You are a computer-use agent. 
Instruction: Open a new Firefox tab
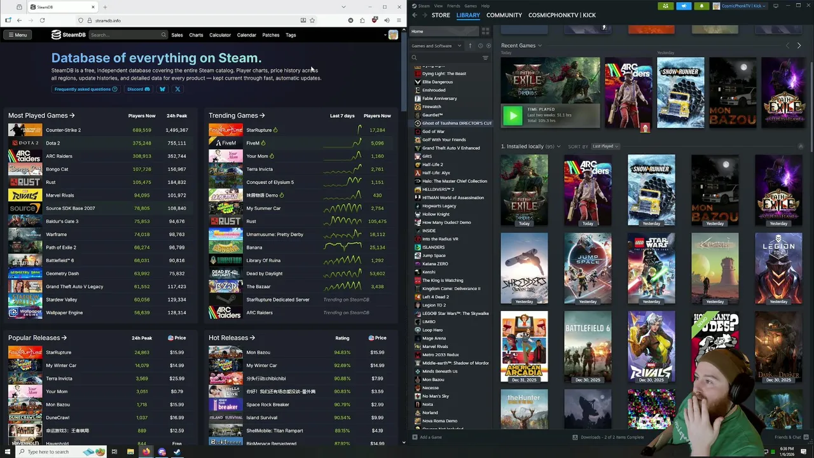click(x=105, y=7)
